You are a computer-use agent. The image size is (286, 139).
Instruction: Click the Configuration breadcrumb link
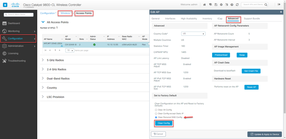point(48,13)
